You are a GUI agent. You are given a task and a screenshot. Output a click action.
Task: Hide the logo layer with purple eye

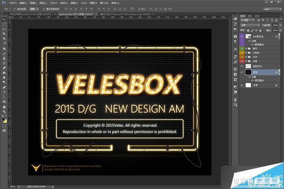[242, 36]
